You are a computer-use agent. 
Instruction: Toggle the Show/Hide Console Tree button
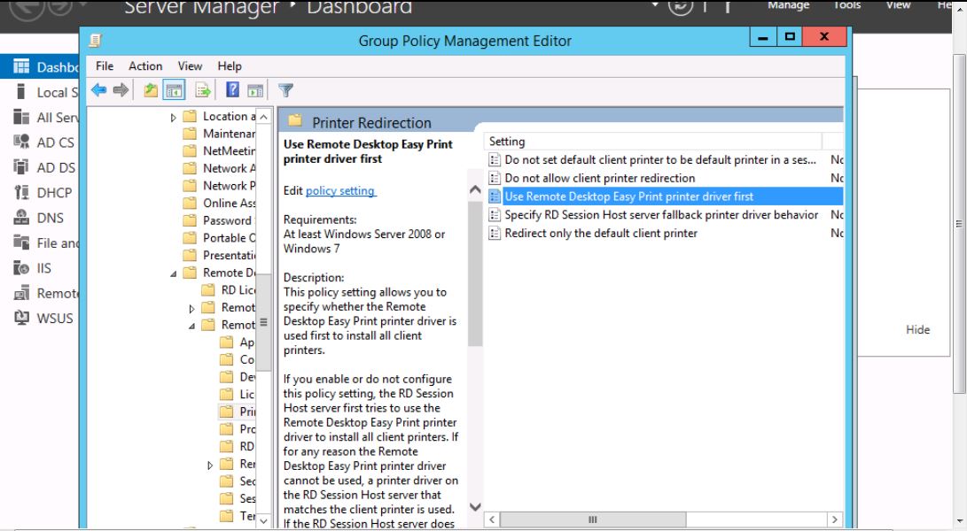click(175, 89)
